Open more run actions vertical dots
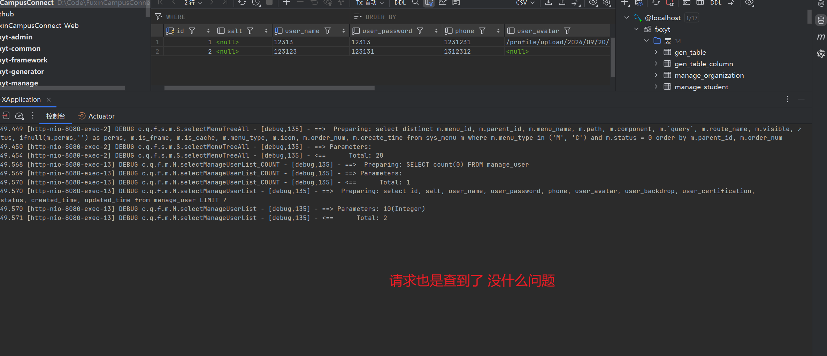 (x=33, y=116)
